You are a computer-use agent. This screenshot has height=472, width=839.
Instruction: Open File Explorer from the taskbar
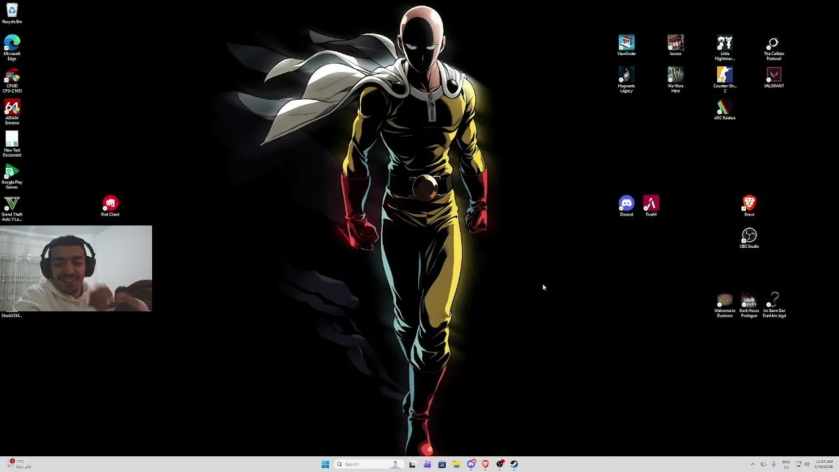[x=456, y=464]
